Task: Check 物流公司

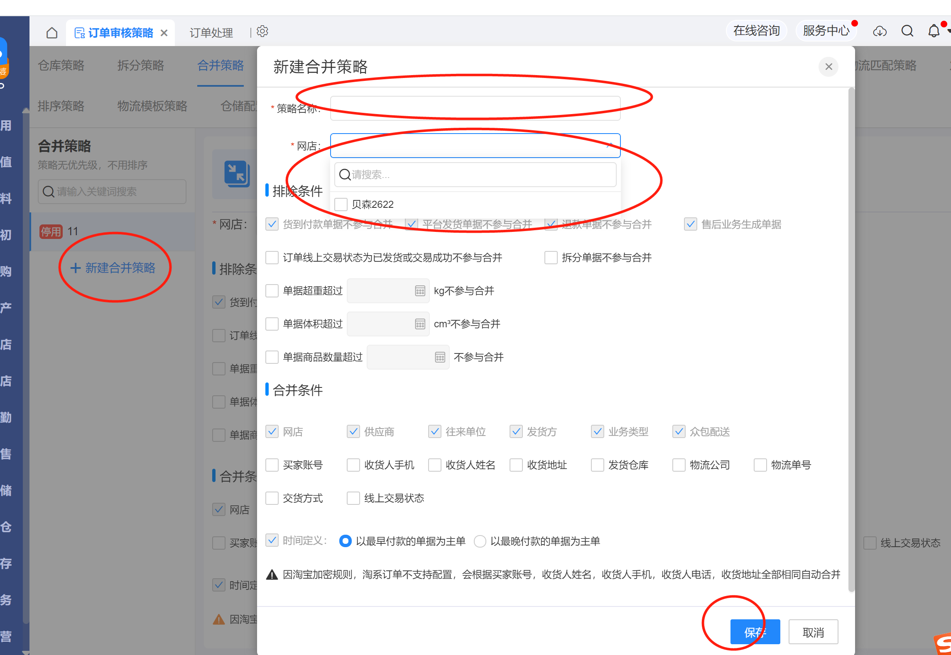Action: (x=679, y=465)
